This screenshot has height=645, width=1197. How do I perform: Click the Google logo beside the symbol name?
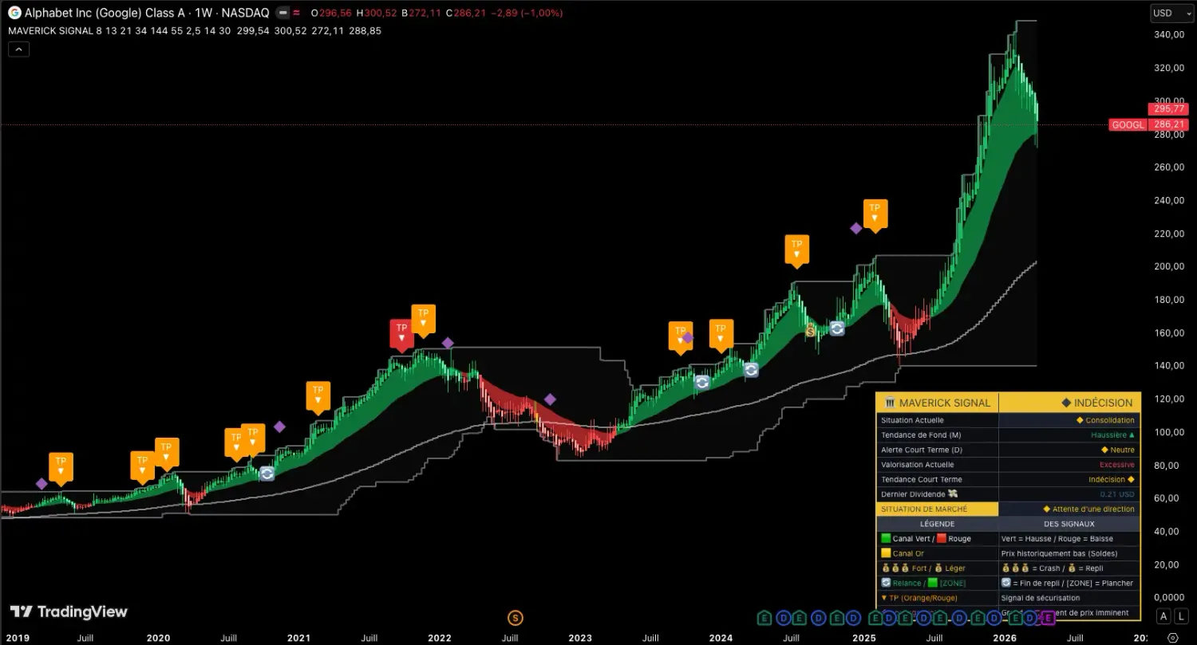tap(14, 13)
